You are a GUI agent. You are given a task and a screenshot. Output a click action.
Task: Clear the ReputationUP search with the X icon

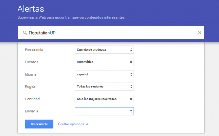(200, 33)
